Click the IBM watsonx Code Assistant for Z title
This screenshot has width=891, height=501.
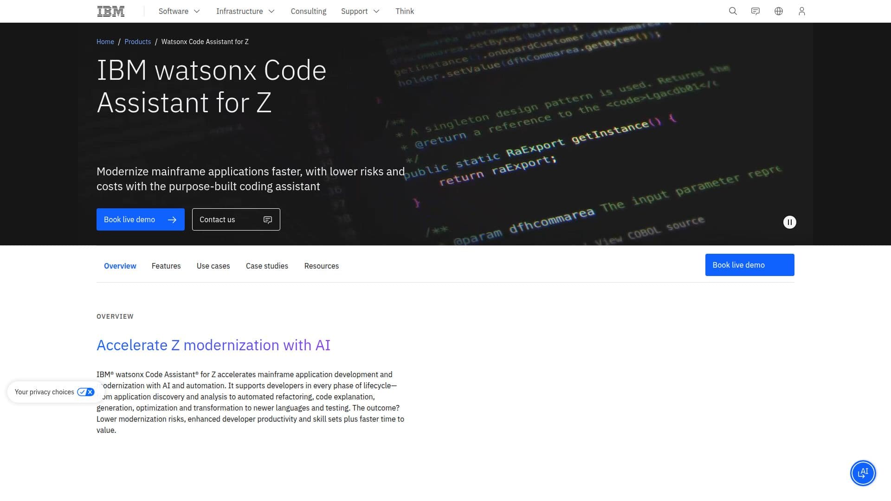(212, 86)
